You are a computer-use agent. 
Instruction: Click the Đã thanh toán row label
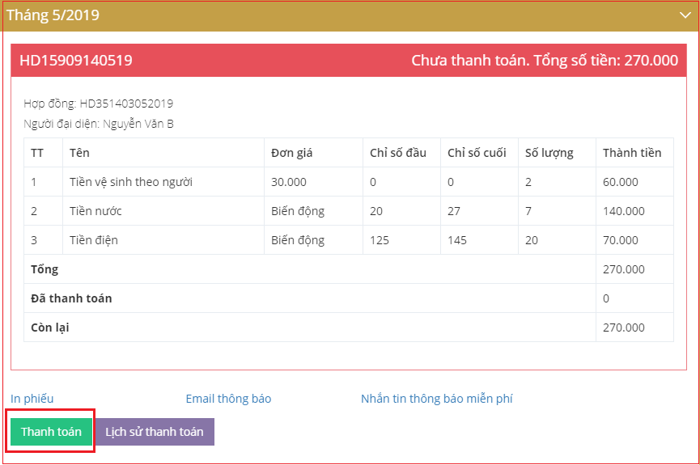pyautogui.click(x=71, y=298)
